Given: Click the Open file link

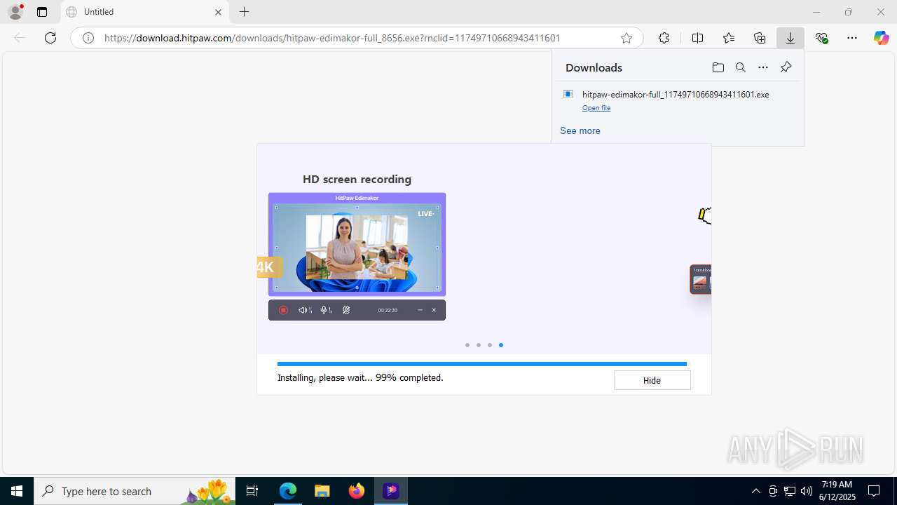Looking at the screenshot, I should tap(596, 108).
